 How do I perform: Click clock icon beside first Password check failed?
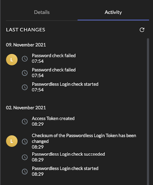(25, 59)
